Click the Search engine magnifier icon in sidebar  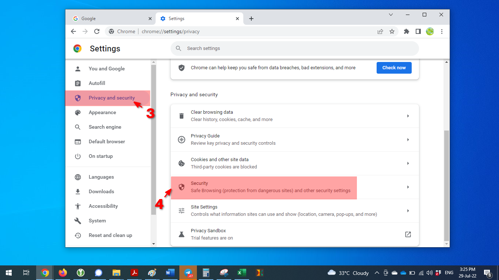78,127
